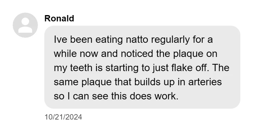Click the username Ronald

pyautogui.click(x=59, y=19)
